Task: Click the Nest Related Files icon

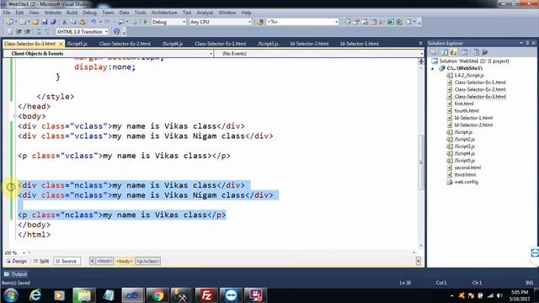Action: (x=454, y=52)
